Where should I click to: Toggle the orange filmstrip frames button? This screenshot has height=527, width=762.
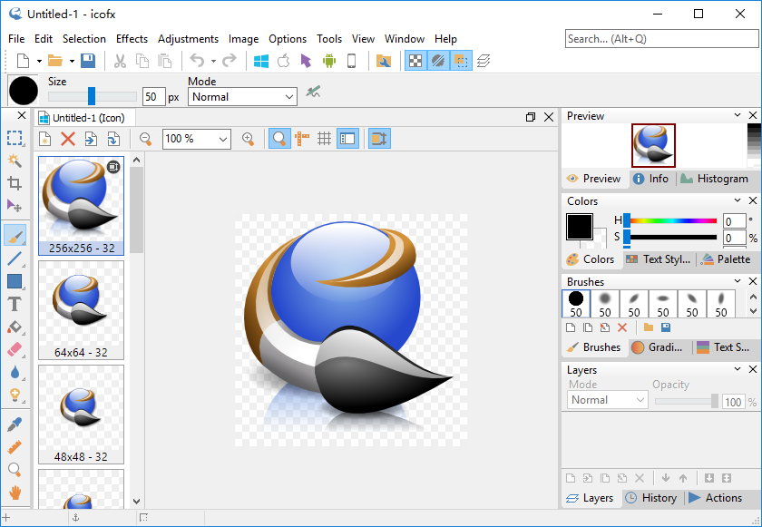point(379,139)
